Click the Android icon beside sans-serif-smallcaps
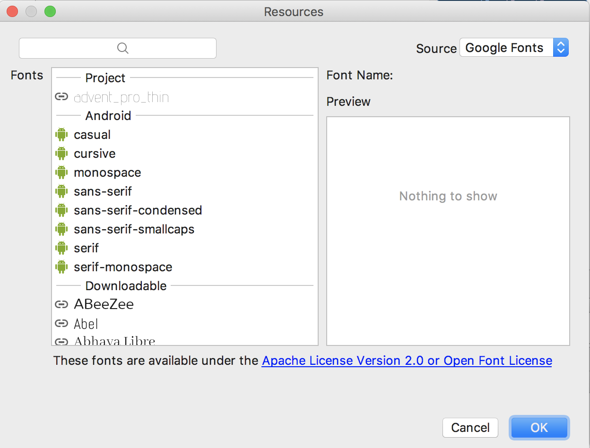 pos(61,229)
